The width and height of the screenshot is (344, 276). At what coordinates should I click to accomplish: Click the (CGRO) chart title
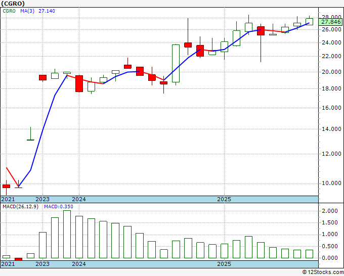pyautogui.click(x=13, y=4)
